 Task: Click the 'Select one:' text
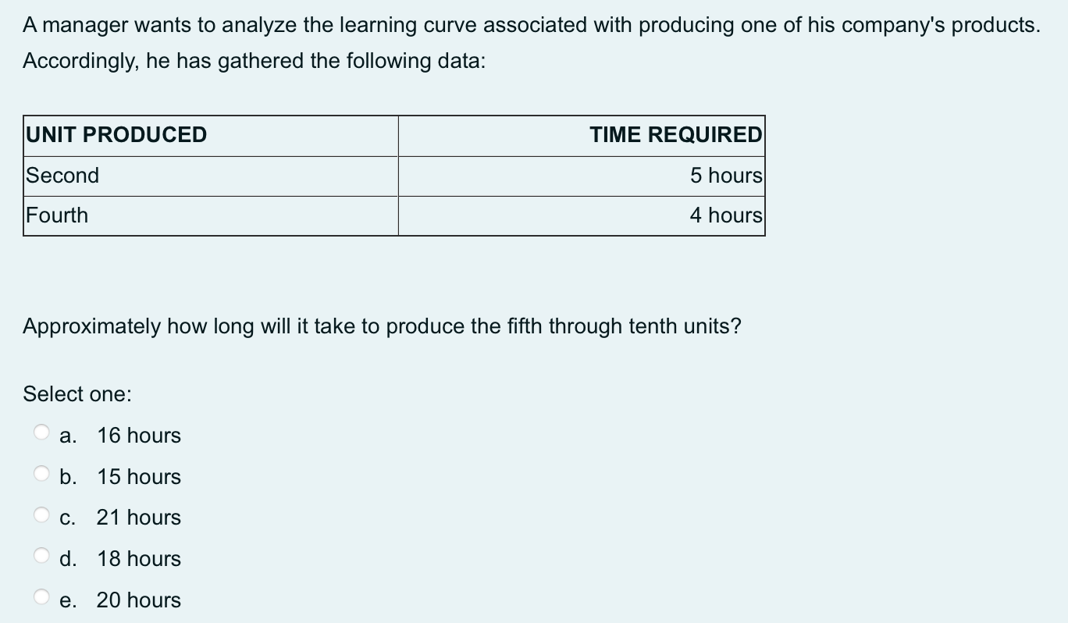point(77,394)
